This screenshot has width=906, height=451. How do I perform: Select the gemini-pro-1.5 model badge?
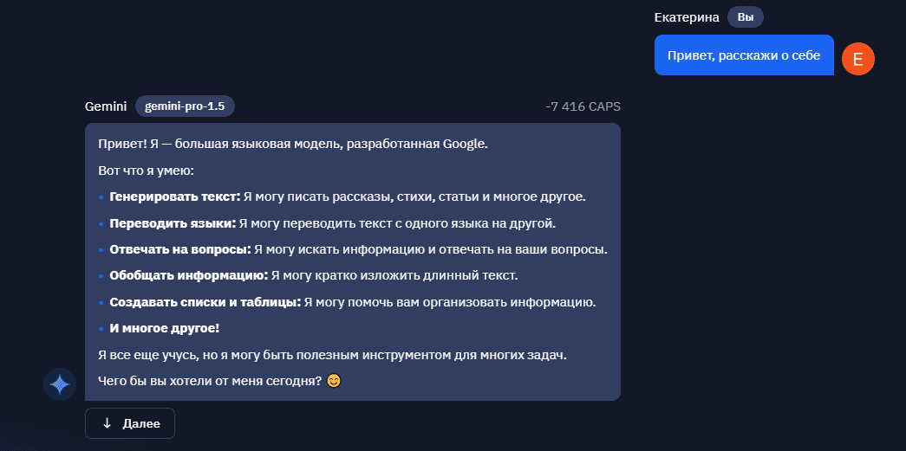point(185,106)
